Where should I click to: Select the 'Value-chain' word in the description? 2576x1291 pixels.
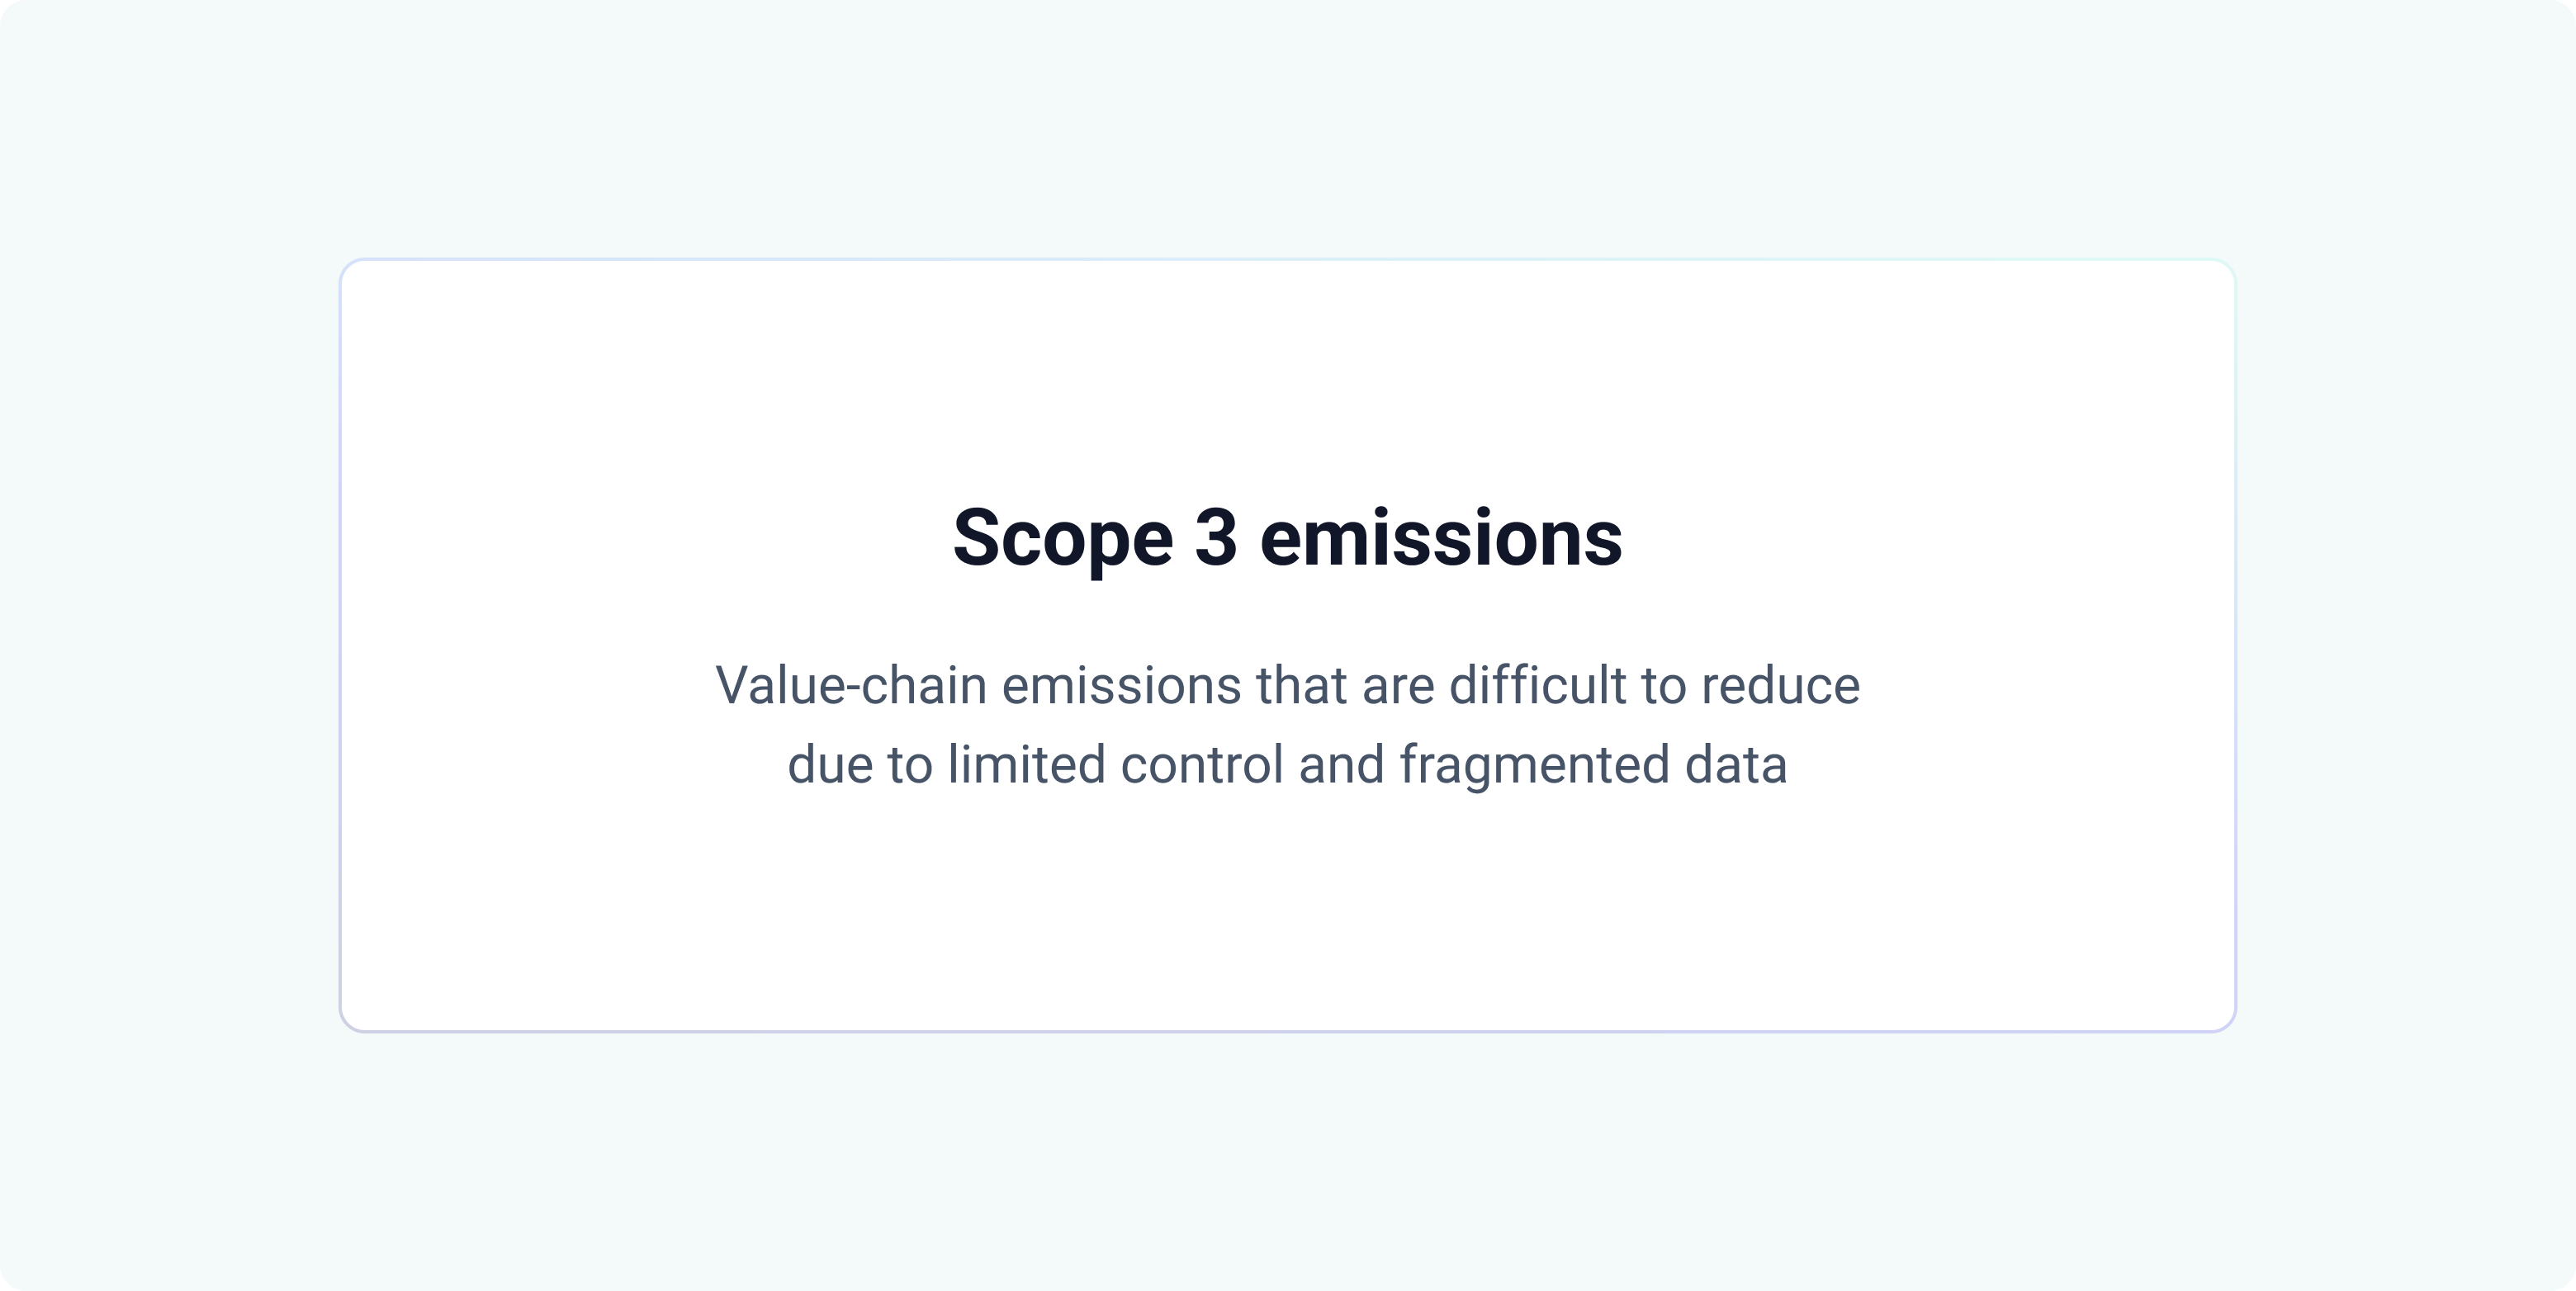851,686
